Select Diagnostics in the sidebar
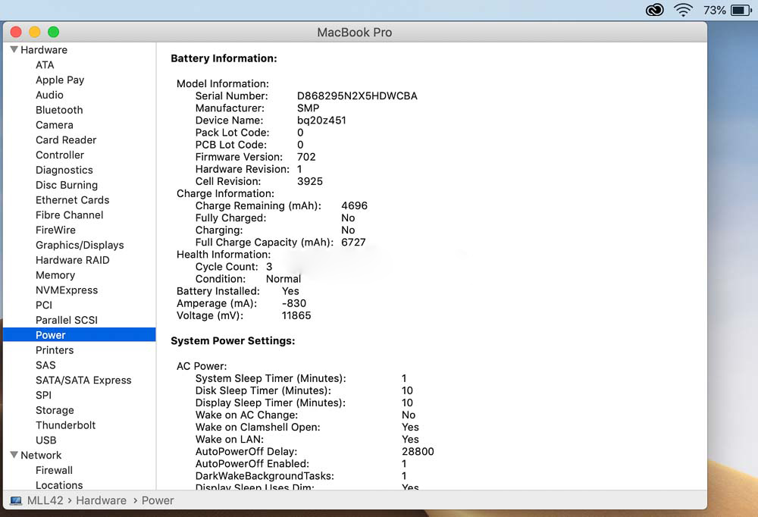Image resolution: width=758 pixels, height=517 pixels. [x=64, y=170]
